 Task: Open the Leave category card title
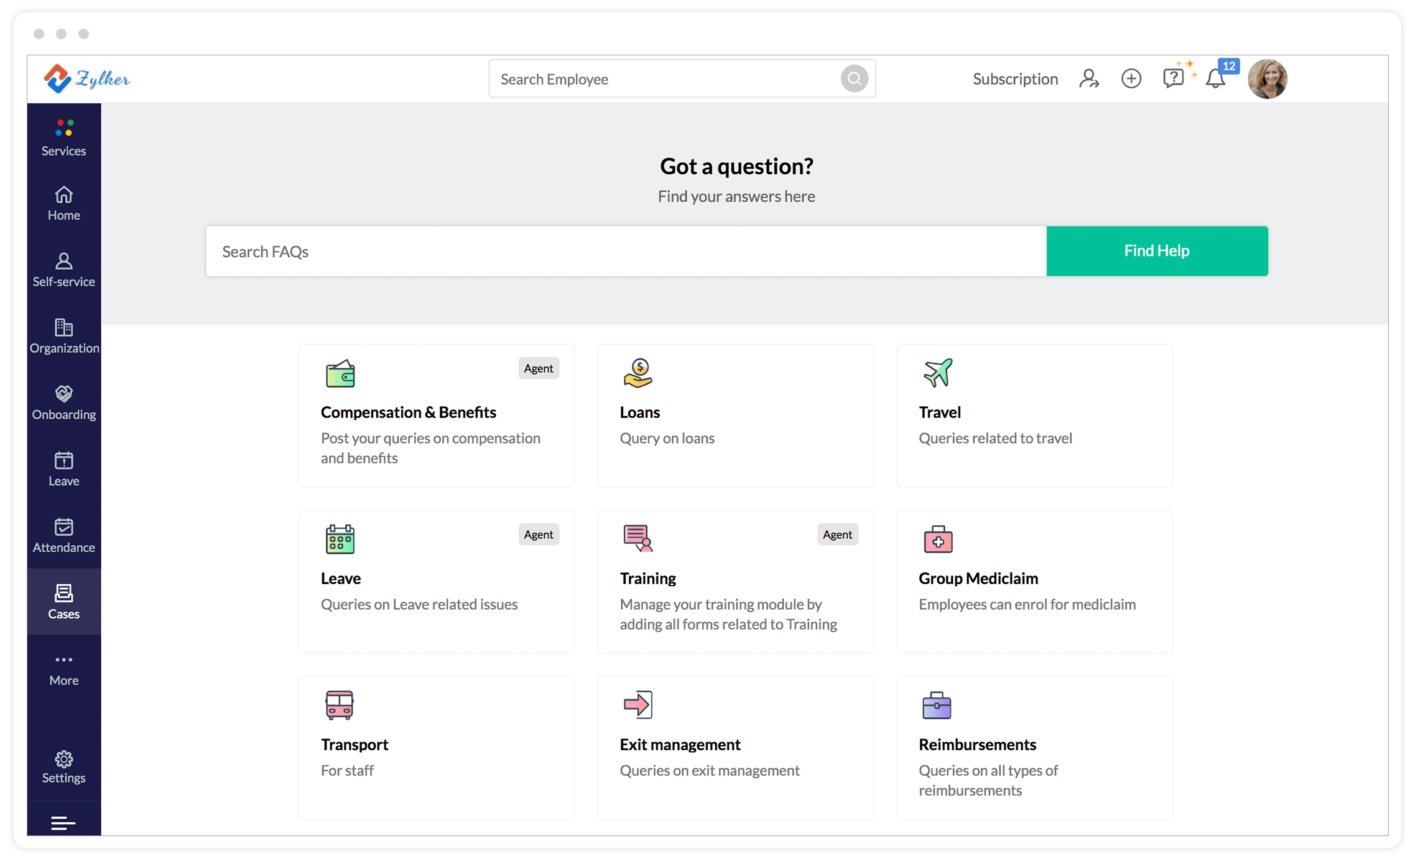tap(340, 578)
